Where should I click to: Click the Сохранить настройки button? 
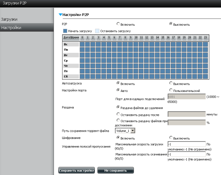coord(77,171)
